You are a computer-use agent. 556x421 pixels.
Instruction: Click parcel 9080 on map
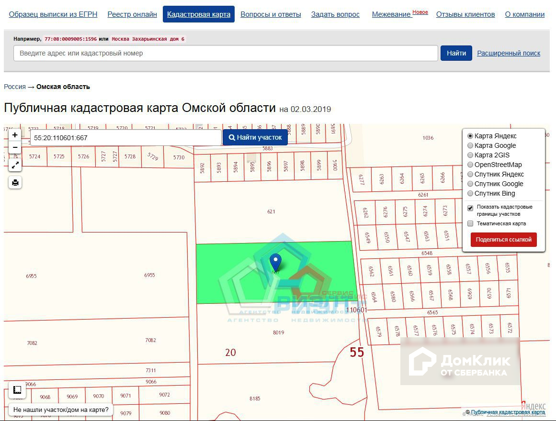click(x=165, y=413)
